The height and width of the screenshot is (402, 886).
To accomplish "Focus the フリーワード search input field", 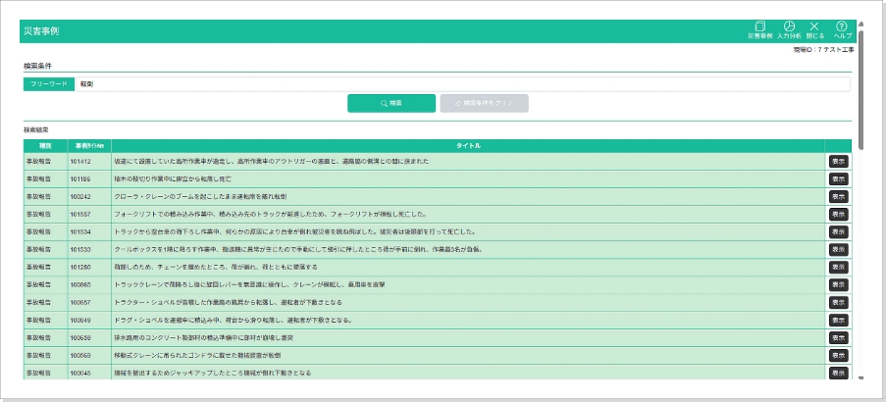I will point(461,84).
